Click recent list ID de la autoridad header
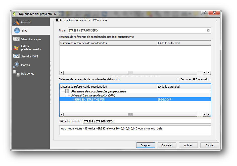 tap(184, 43)
